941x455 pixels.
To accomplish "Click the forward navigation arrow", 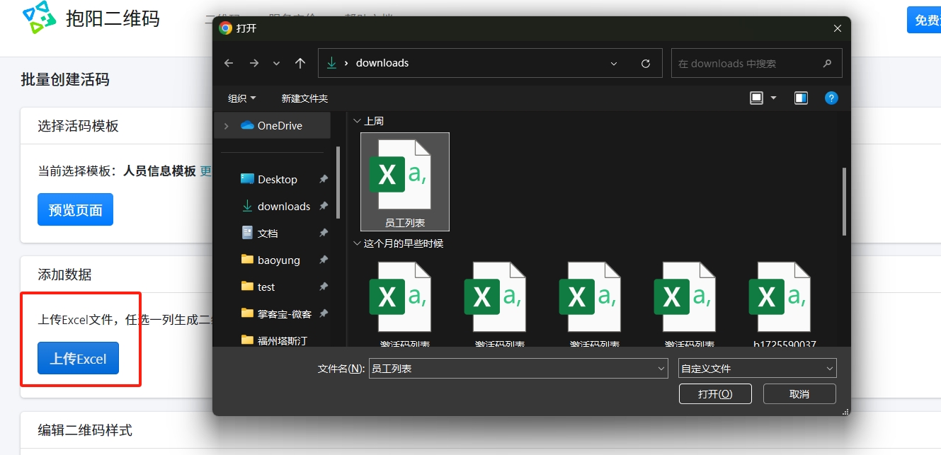I will (253, 63).
